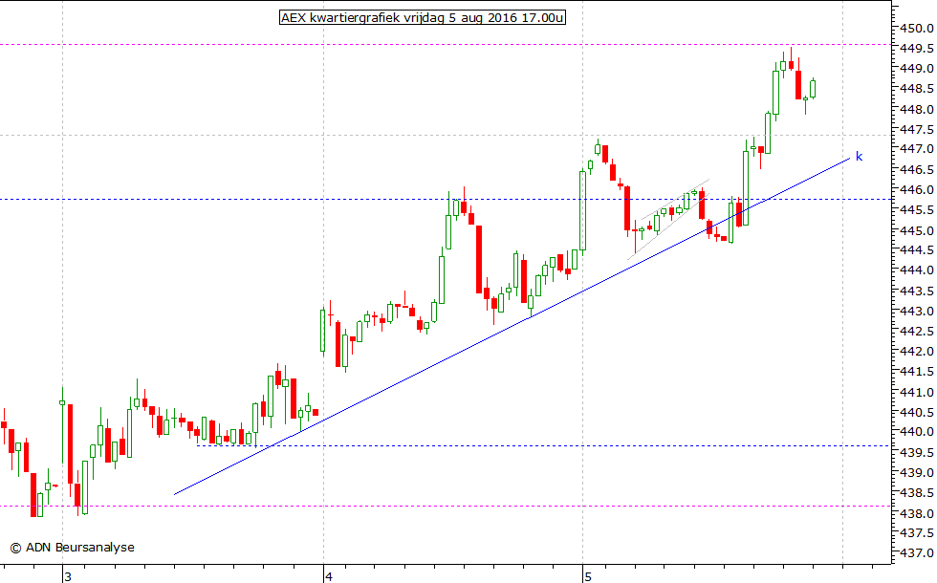Click the '449.0' price axis label
This screenshot has width=937, height=583.
(917, 69)
